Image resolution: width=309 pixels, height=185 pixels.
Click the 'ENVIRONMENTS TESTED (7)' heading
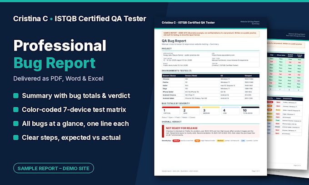(x=177, y=71)
